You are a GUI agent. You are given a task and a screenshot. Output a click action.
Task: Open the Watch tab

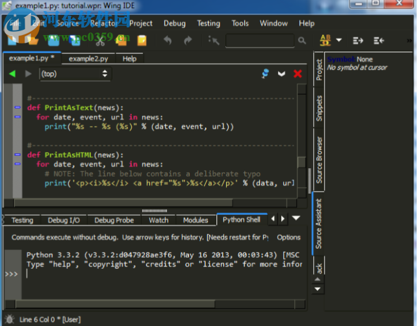[x=158, y=220]
